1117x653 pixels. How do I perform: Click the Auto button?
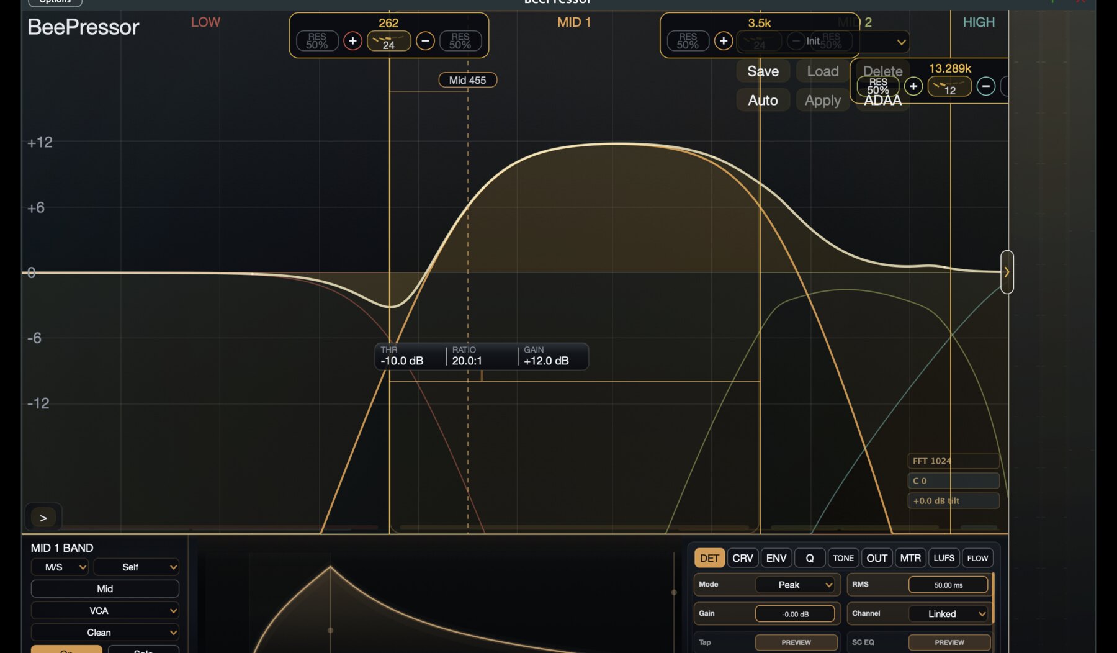pyautogui.click(x=763, y=101)
